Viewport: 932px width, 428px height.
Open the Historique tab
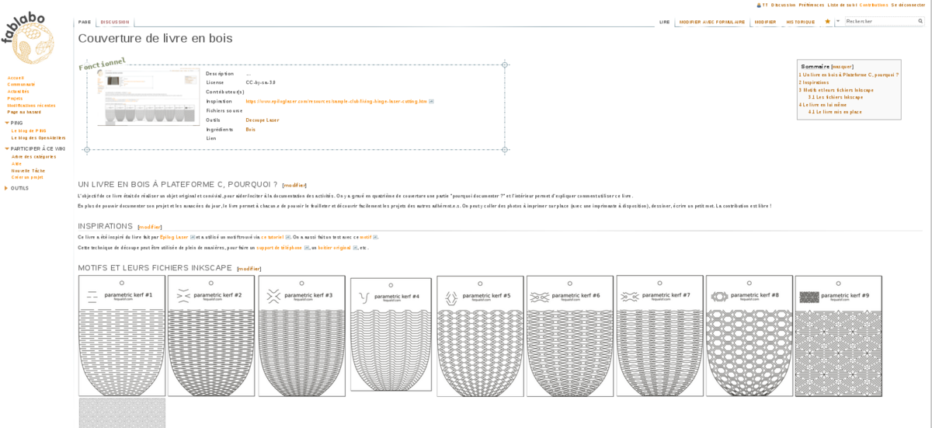(x=800, y=23)
